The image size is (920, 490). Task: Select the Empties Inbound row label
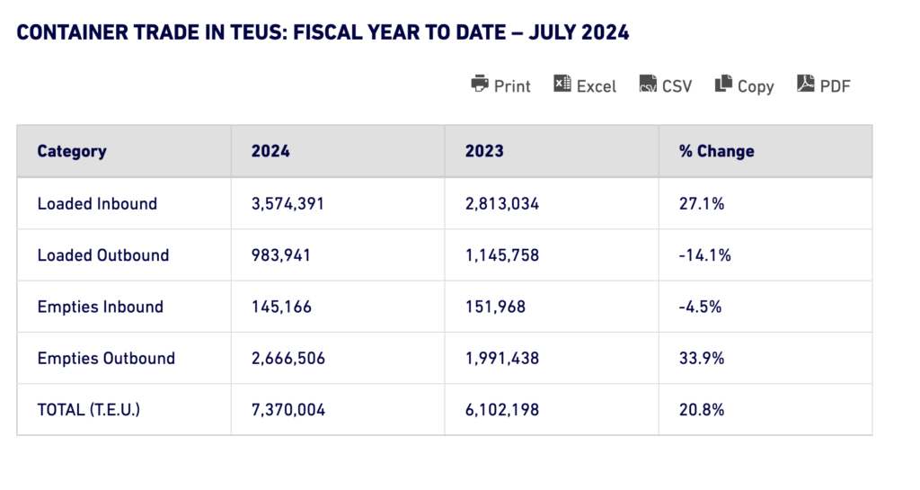[101, 307]
